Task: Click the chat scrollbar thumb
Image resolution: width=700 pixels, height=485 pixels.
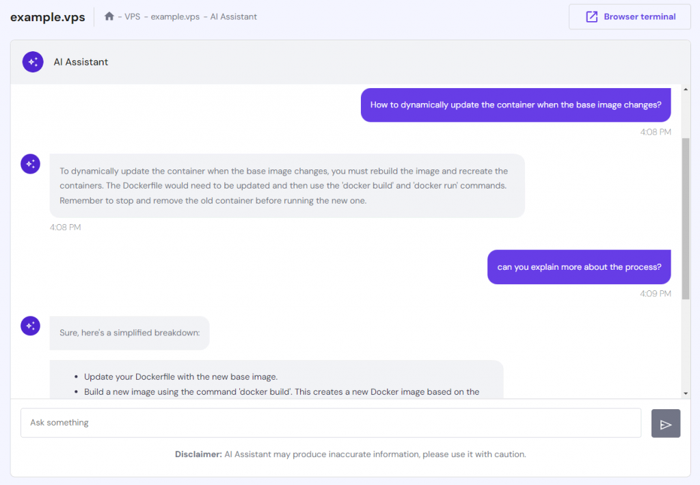Action: coord(686,219)
